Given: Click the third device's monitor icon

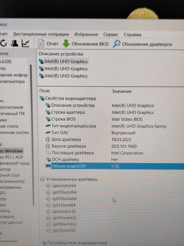Looking at the screenshot, I should pyautogui.click(x=41, y=76).
